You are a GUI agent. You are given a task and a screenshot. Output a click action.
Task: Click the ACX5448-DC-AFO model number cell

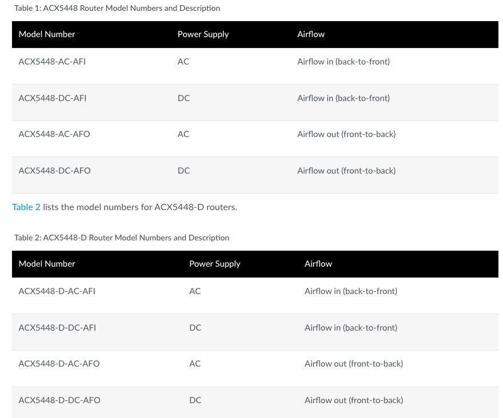54,171
